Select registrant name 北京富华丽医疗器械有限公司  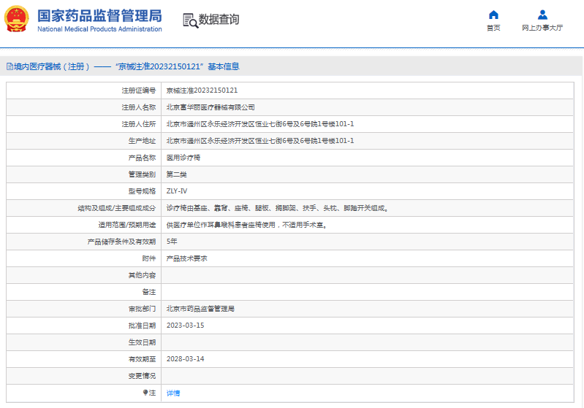[211, 107]
